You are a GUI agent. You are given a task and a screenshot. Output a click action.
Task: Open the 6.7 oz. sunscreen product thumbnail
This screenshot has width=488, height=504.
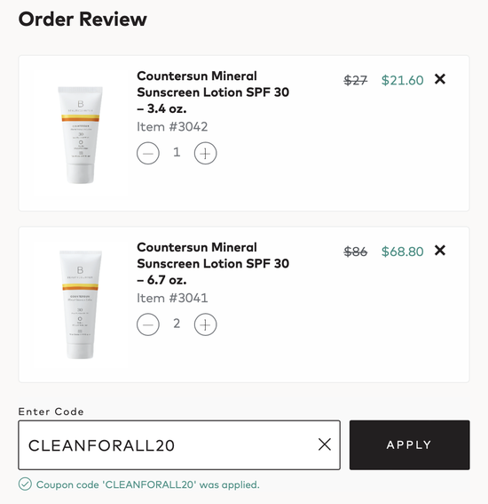80,305
